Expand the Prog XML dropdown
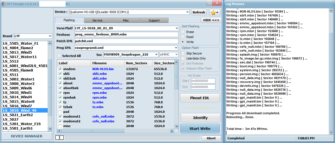Screen dimensions: 335x143 (x=176, y=48)
